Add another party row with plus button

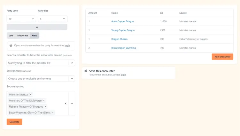point(37,27)
